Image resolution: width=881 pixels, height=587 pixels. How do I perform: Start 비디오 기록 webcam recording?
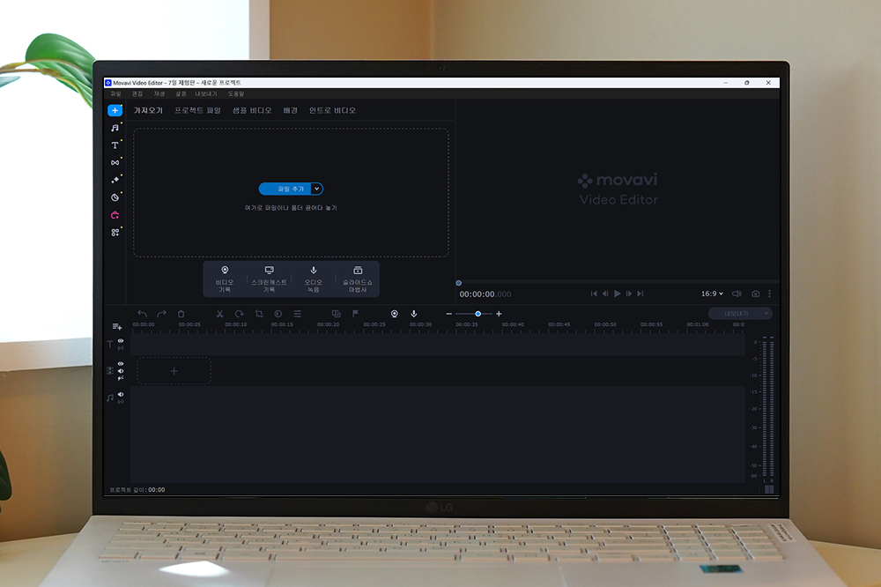(x=225, y=279)
